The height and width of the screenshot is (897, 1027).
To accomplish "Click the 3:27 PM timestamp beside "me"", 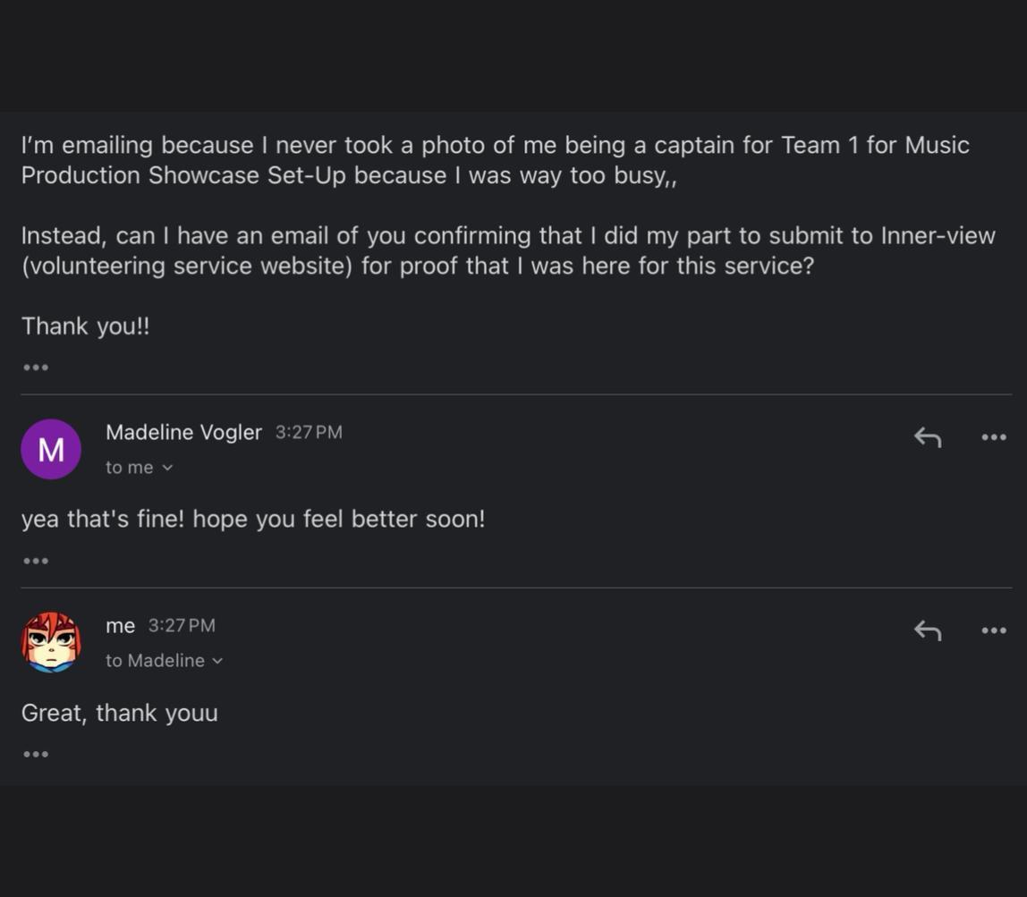I will coord(182,626).
